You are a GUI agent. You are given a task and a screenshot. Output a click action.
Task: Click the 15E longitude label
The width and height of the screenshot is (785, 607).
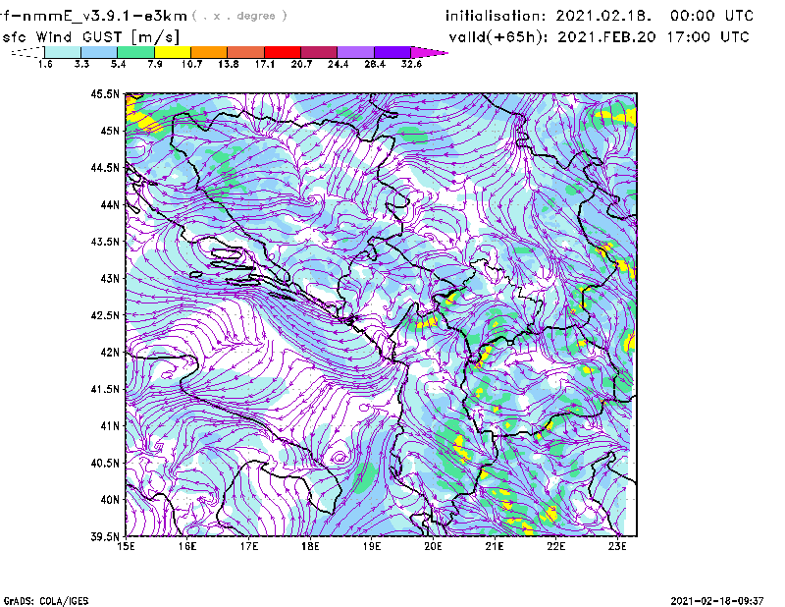pos(126,546)
